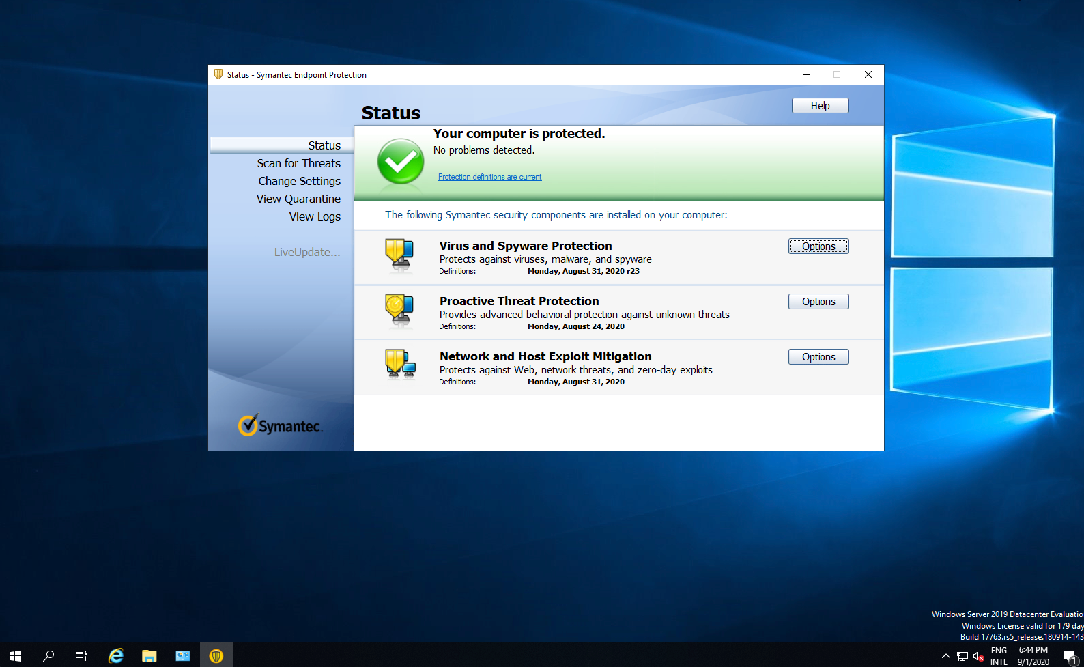1084x667 pixels.
Task: Click 'Protects against viruses, malware, and spyware' text
Action: [545, 259]
